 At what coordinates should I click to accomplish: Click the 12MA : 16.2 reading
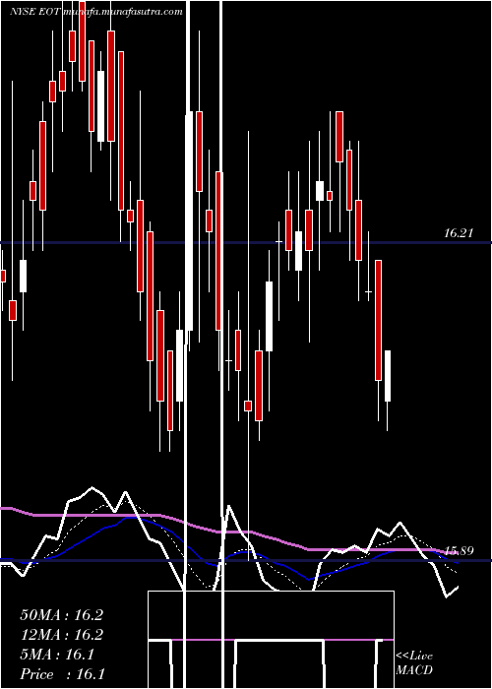pyautogui.click(x=61, y=635)
